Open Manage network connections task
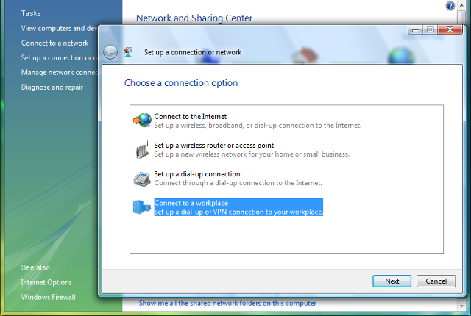The height and width of the screenshot is (316, 471). point(59,72)
